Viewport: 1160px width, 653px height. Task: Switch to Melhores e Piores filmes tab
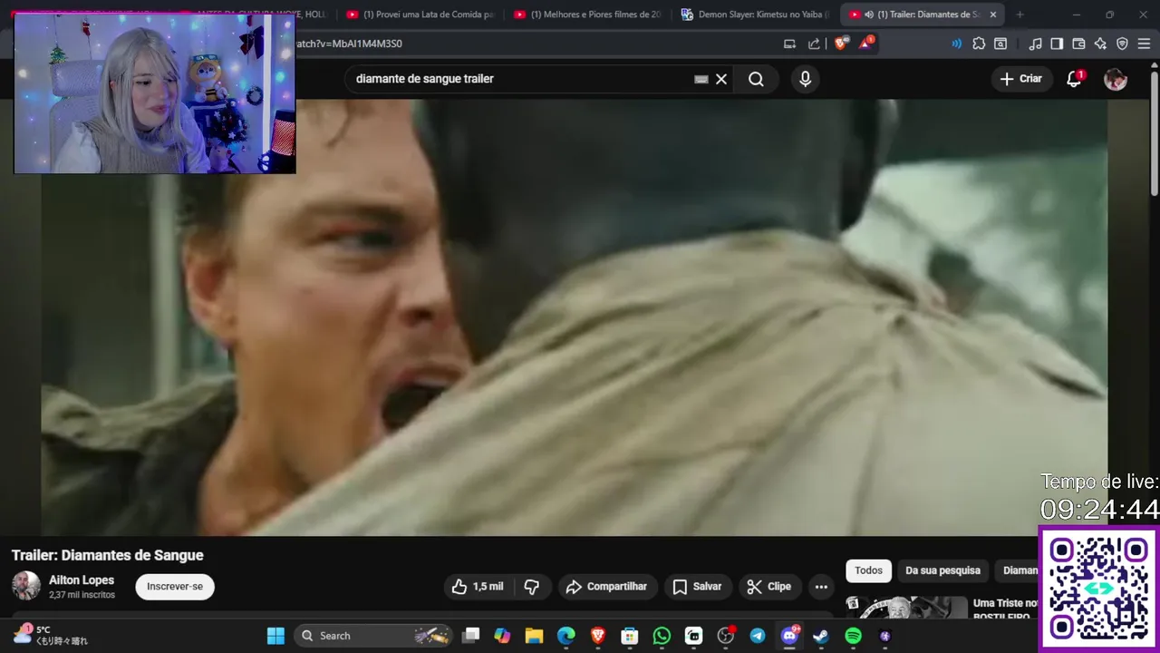tap(588, 15)
